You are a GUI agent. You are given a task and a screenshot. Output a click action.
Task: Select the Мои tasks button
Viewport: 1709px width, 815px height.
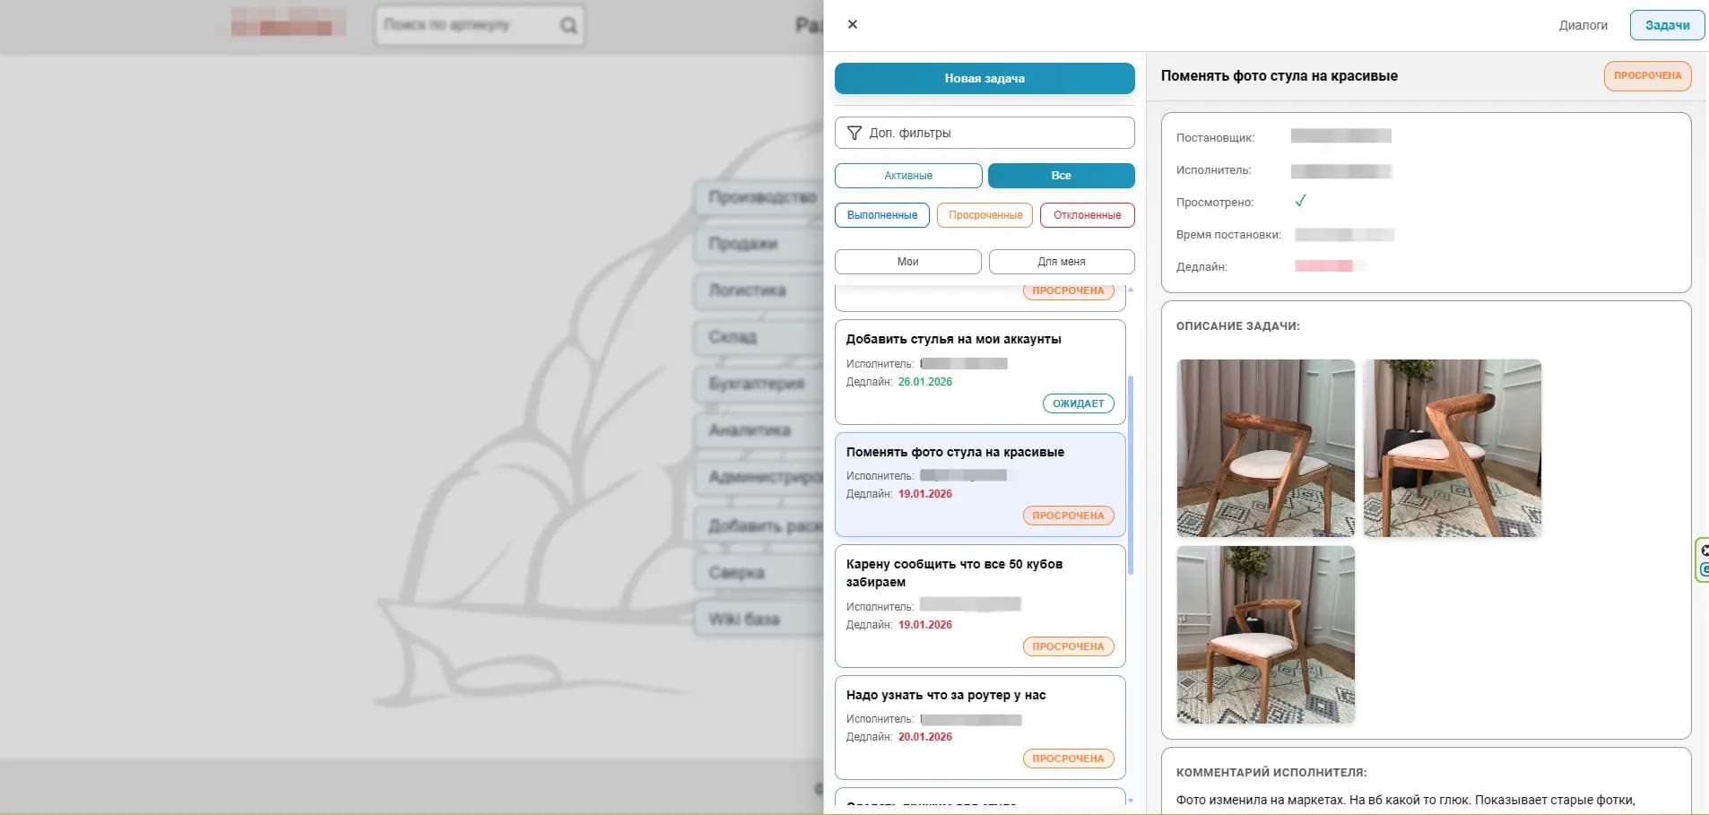[x=907, y=262]
